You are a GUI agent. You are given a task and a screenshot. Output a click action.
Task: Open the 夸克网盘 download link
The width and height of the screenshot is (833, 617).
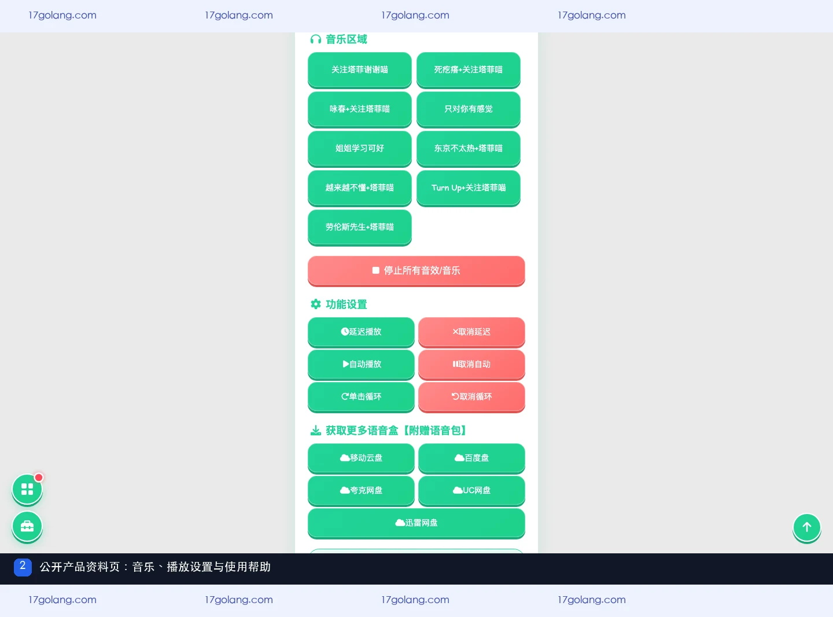click(361, 490)
